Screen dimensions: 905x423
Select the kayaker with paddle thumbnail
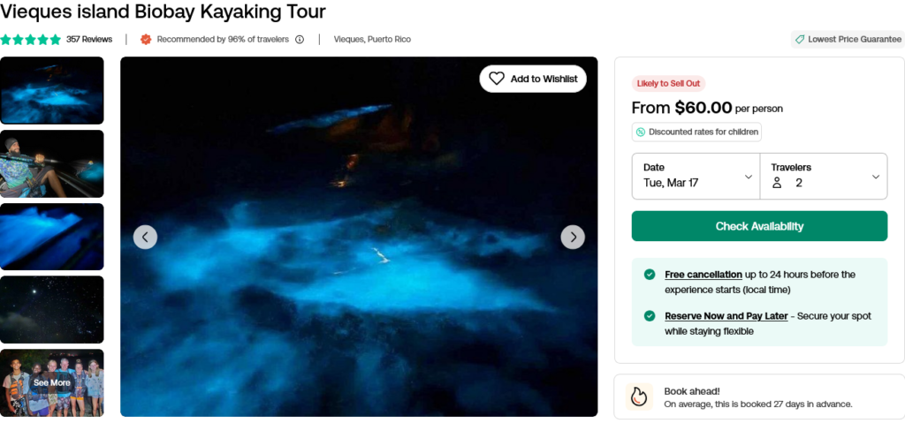[52, 163]
